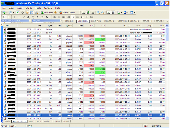Viewport: 170px width, 128px height.
Task: Open the Profiles toolbar icon
Action: pyautogui.click(x=10, y=13)
